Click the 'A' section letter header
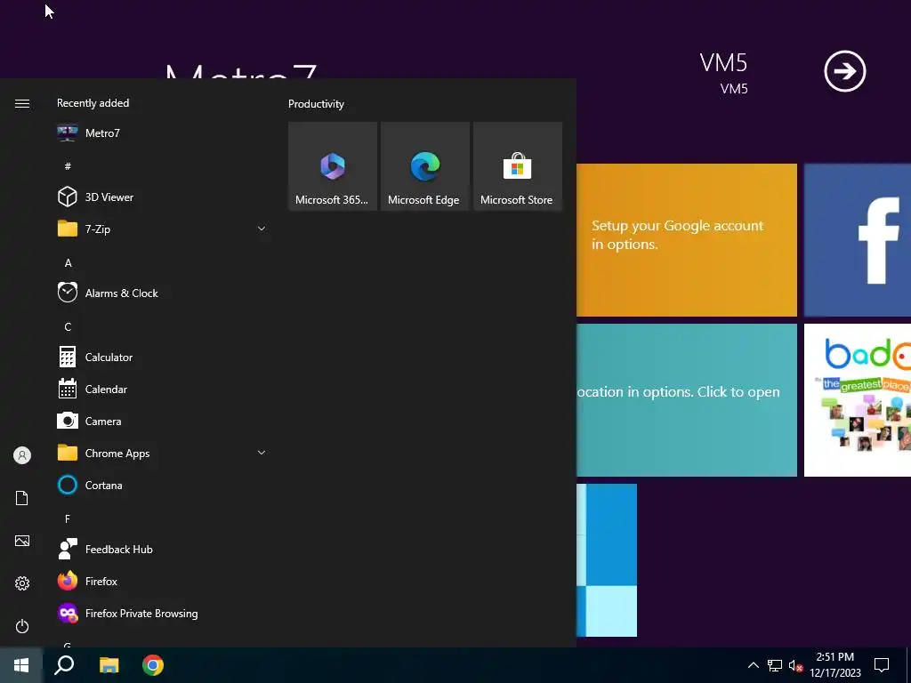 68,262
